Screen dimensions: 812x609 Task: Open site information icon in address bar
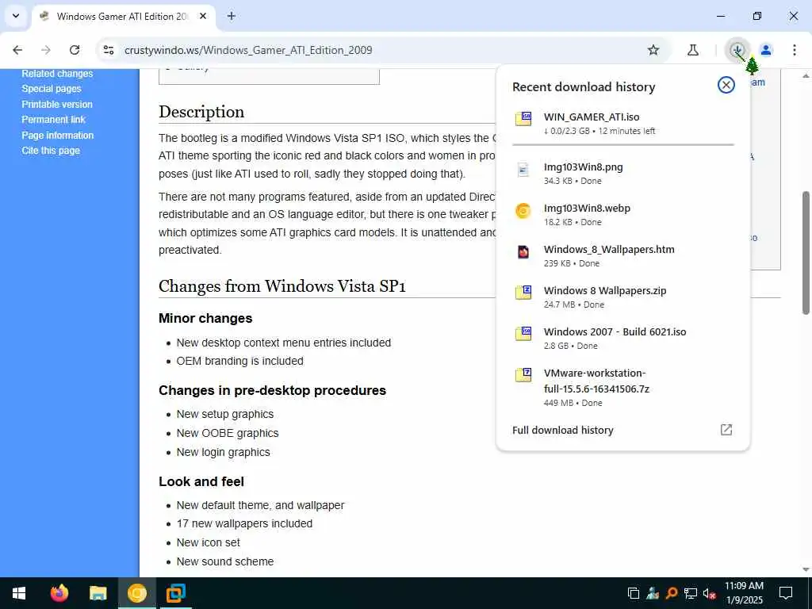(109, 50)
